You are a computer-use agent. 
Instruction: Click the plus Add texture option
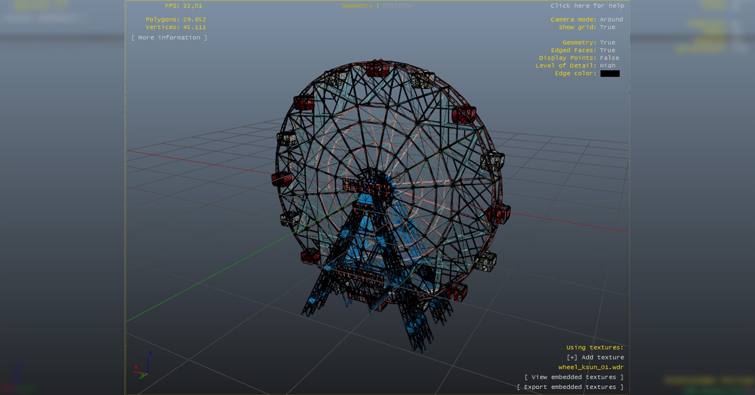(595, 357)
